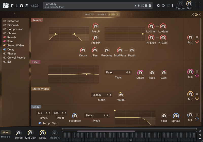The image size is (203, 142).
Task: Click the Delay section header label
Action: (x=36, y=107)
